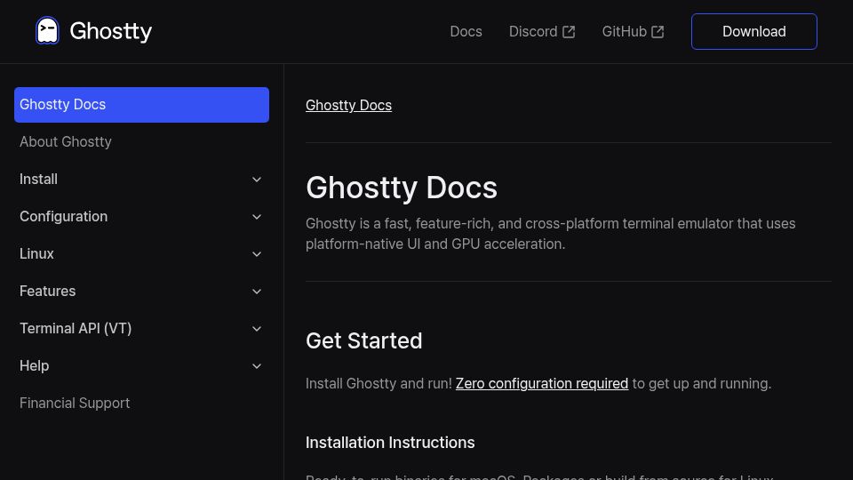Expand the Linux section chevron
Viewport: 853px width, 480px height.
pyautogui.click(x=257, y=254)
